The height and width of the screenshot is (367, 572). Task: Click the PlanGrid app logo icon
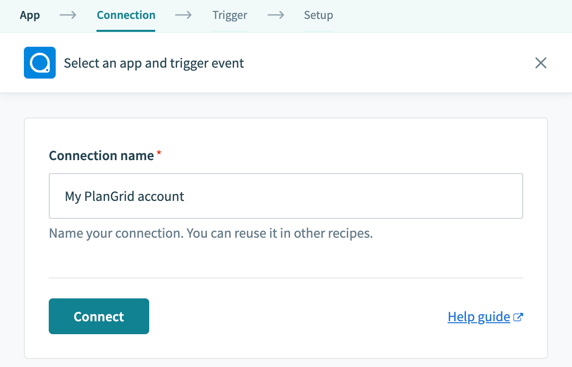[x=39, y=63]
